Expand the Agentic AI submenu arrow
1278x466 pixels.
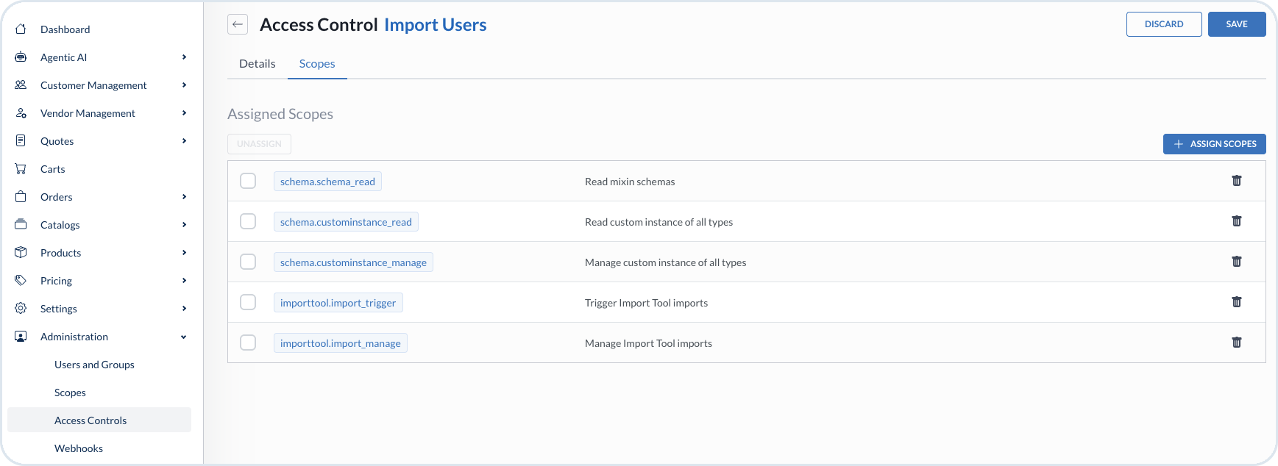coord(184,57)
